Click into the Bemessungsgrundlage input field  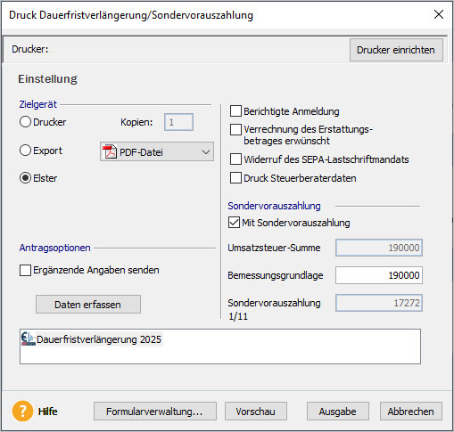point(379,275)
